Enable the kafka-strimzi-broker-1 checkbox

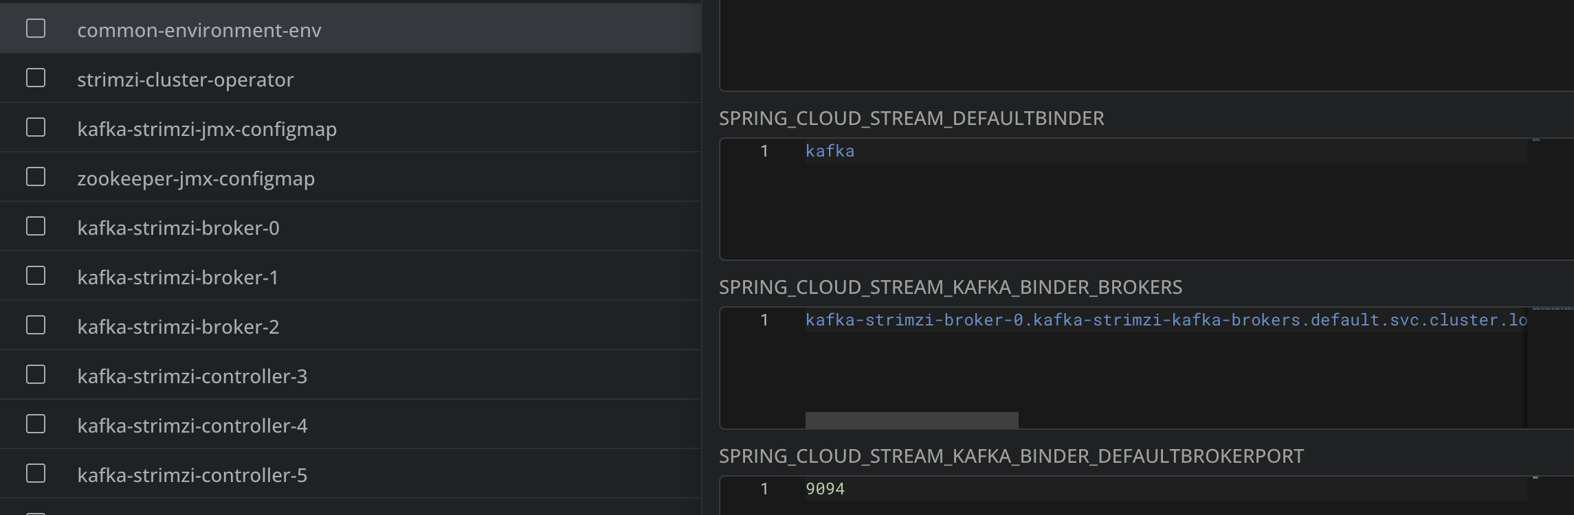36,275
